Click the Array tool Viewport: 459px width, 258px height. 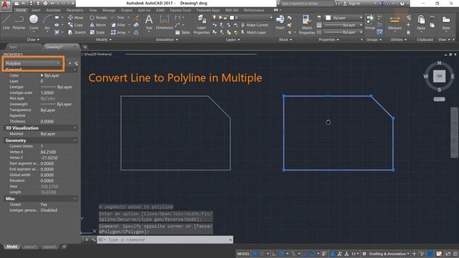118,32
